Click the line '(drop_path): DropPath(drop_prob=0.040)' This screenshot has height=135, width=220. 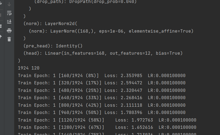[85, 2]
